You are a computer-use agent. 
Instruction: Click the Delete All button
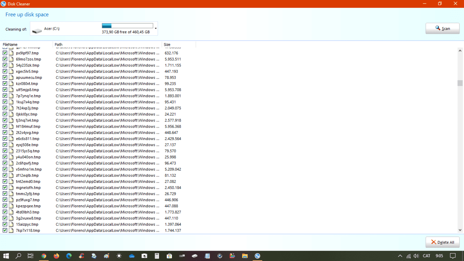point(443,242)
